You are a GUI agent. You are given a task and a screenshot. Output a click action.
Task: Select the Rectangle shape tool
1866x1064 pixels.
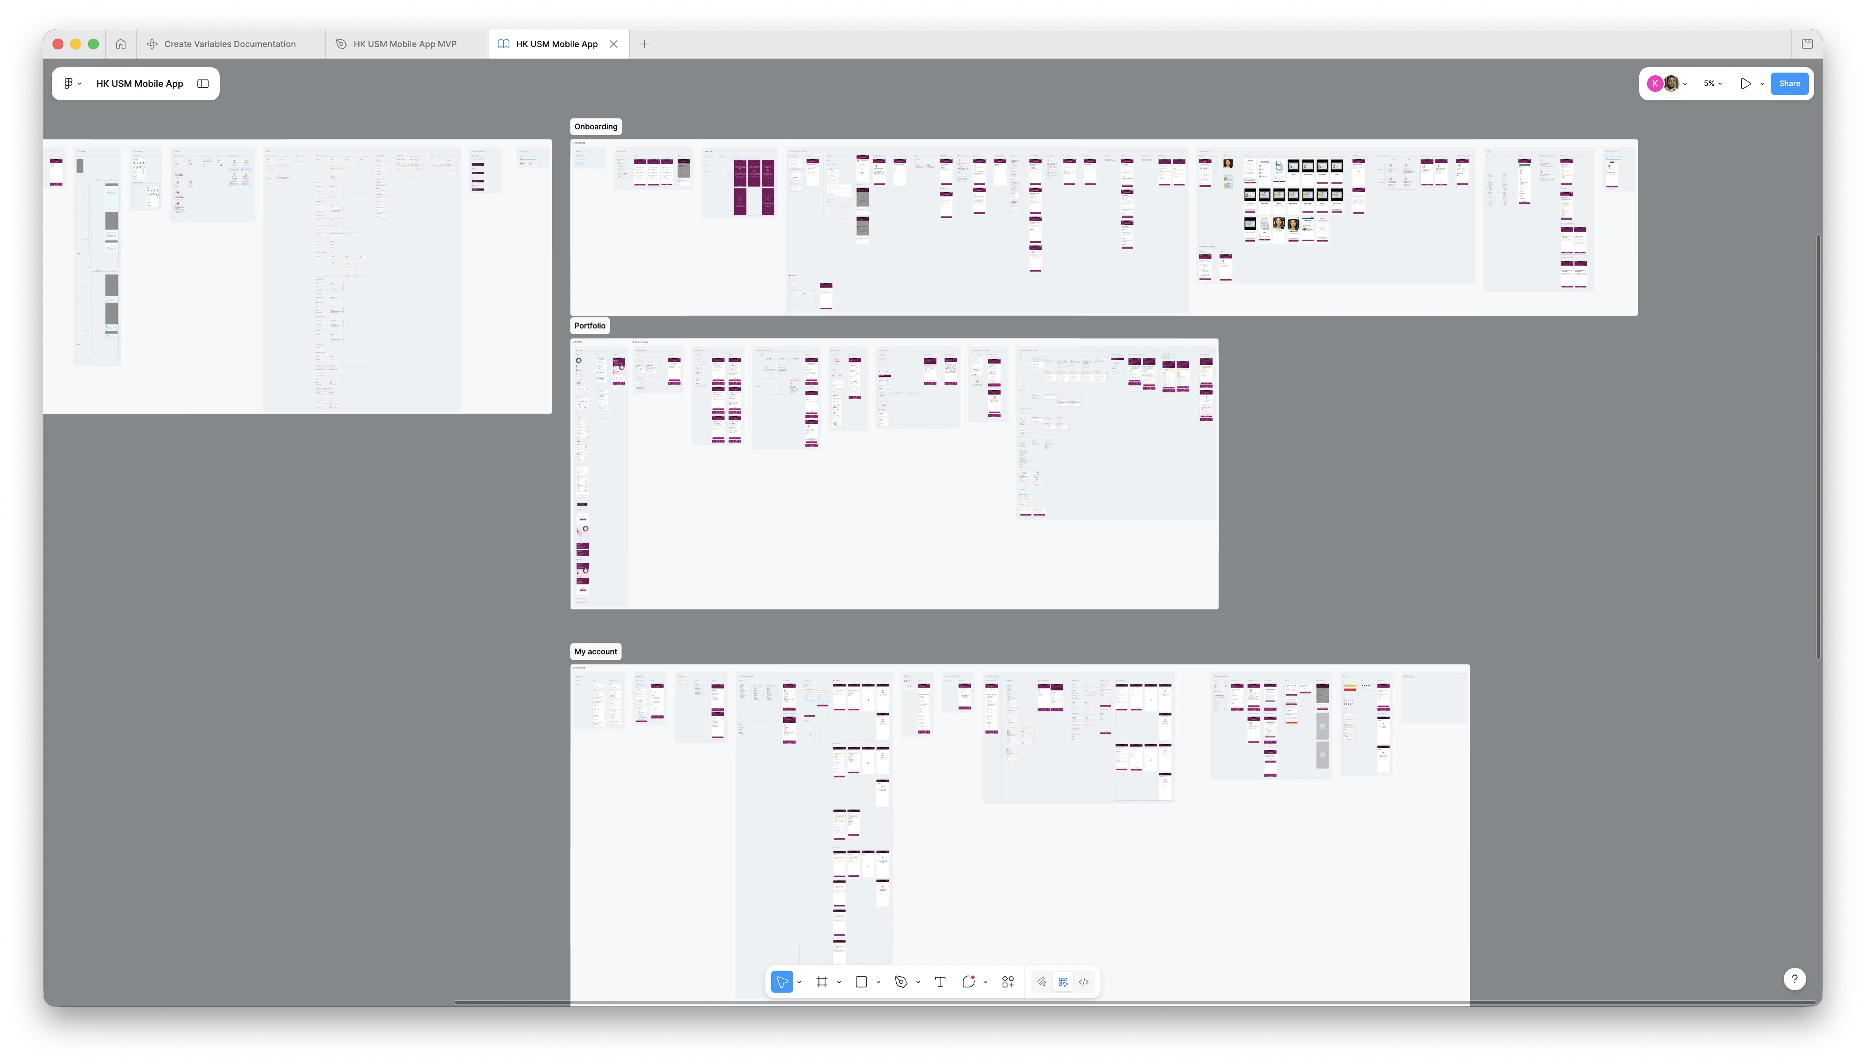coord(861,982)
